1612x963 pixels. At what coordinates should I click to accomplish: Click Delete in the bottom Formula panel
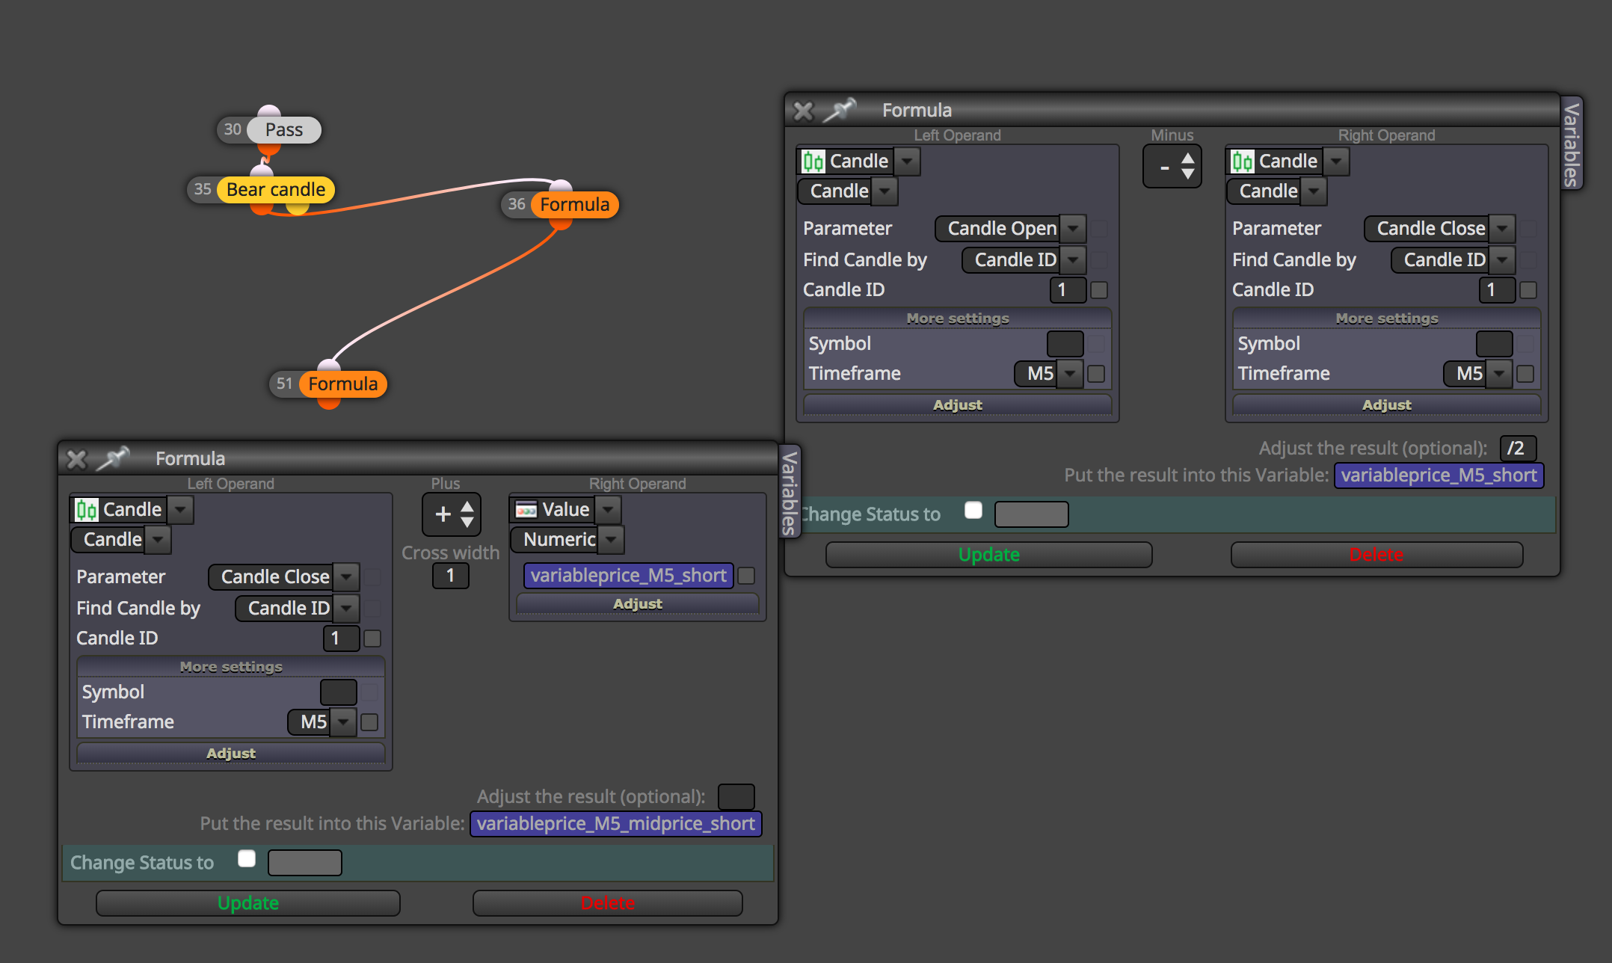click(x=607, y=903)
